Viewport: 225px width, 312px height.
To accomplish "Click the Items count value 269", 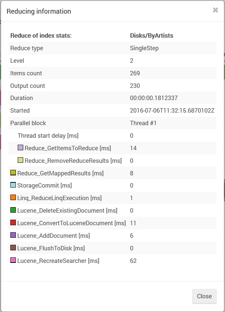I will coord(135,73).
